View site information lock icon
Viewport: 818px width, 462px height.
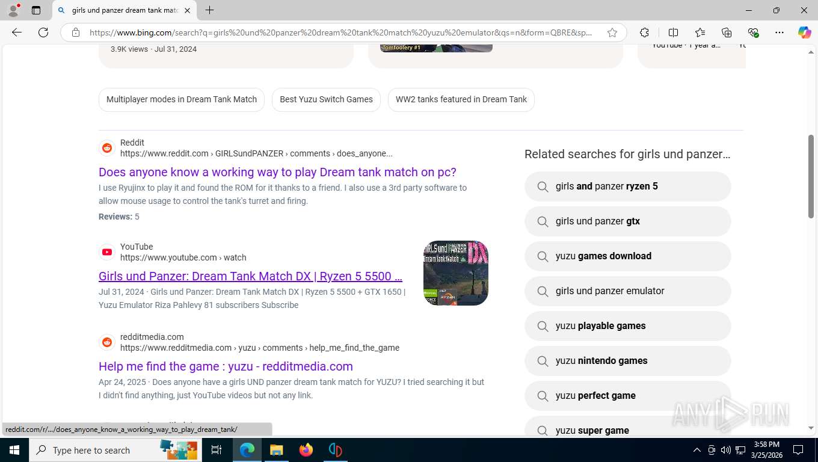tap(76, 32)
